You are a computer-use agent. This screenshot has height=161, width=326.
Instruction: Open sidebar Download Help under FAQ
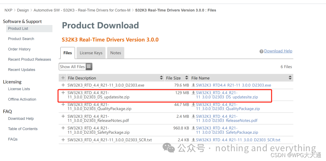coord(21,118)
